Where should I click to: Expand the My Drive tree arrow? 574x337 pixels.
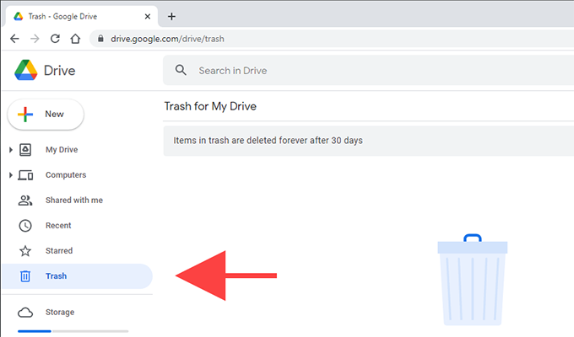(11, 149)
